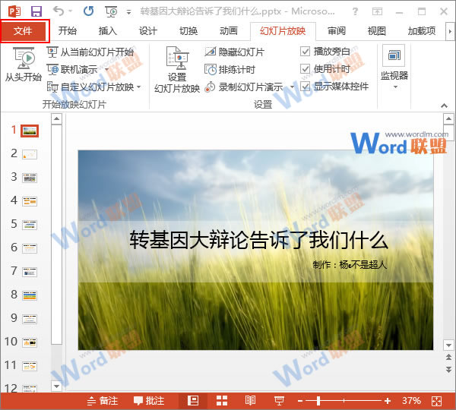Select slide 7 thumbnail

tap(30, 272)
